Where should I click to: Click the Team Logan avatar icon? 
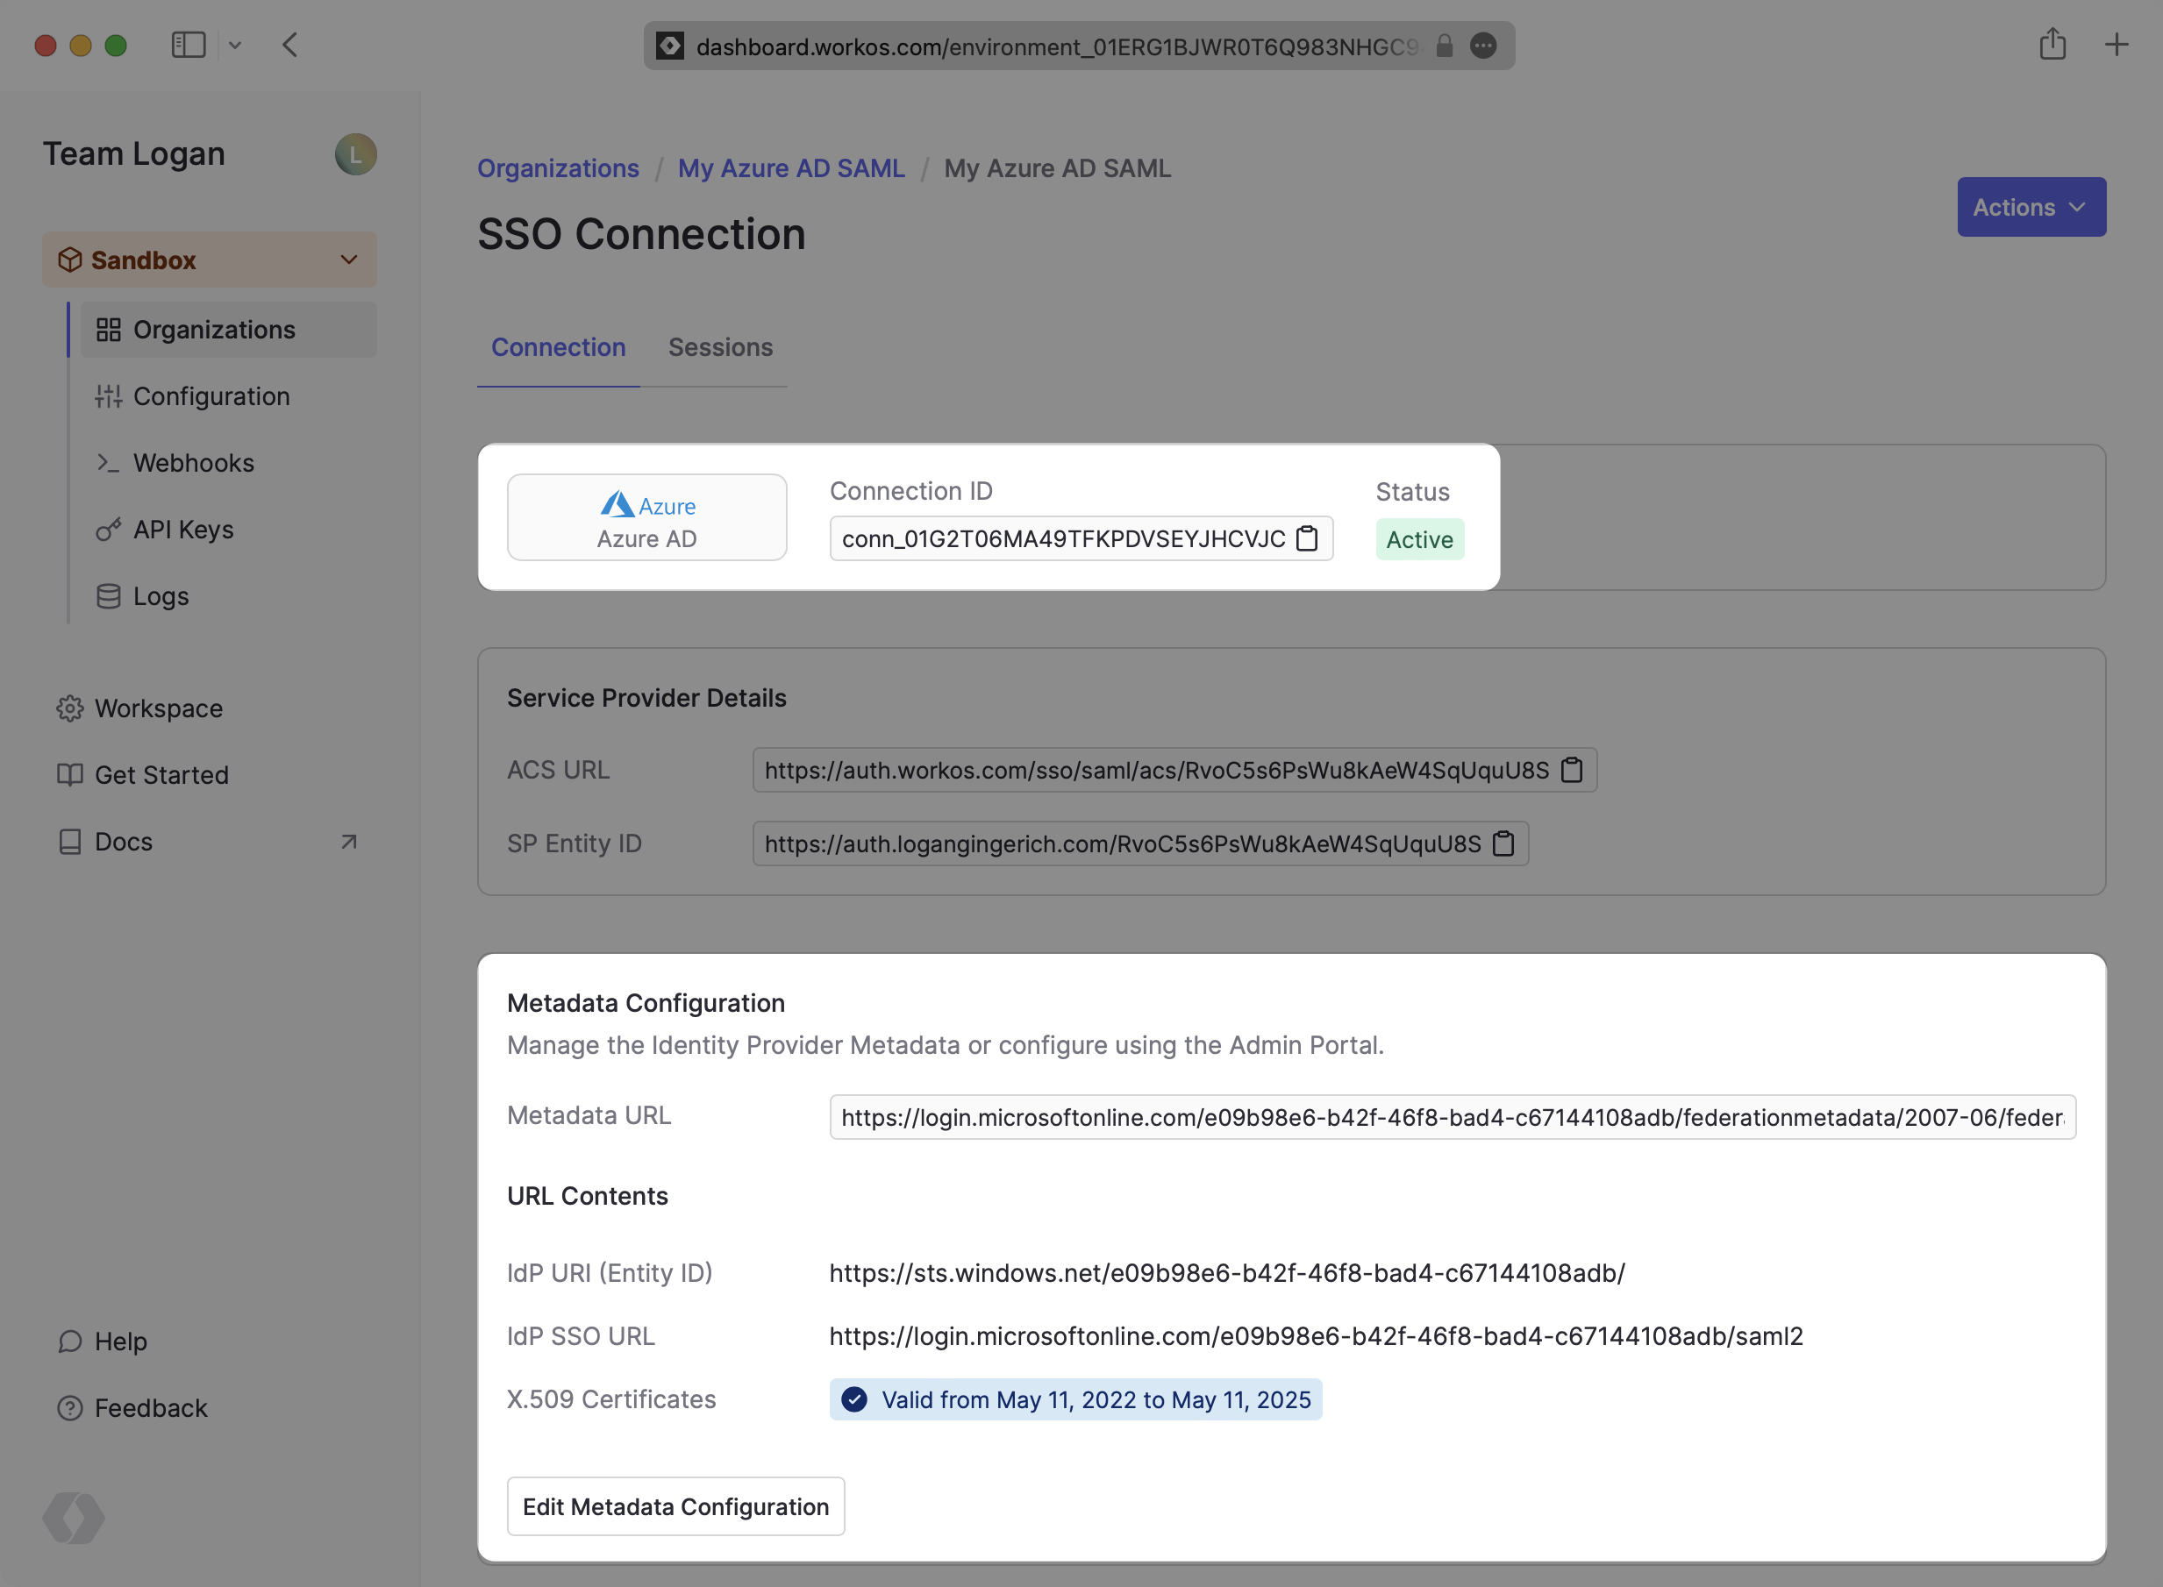point(355,154)
